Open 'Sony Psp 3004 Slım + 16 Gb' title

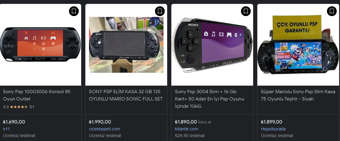pyautogui.click(x=210, y=99)
